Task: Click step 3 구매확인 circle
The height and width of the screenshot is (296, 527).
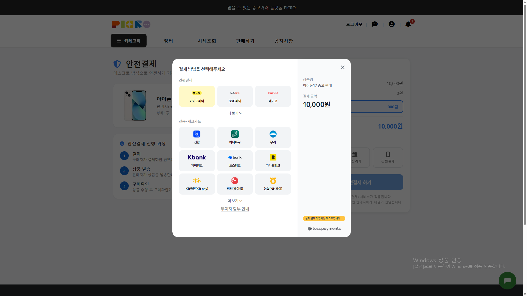Action: [124, 186]
